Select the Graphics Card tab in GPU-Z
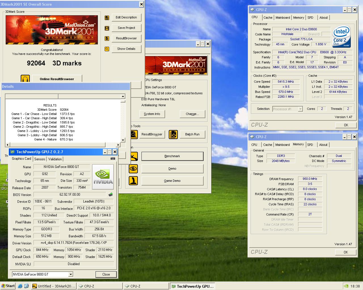Screen dimensions: 363x290 tap(22, 159)
